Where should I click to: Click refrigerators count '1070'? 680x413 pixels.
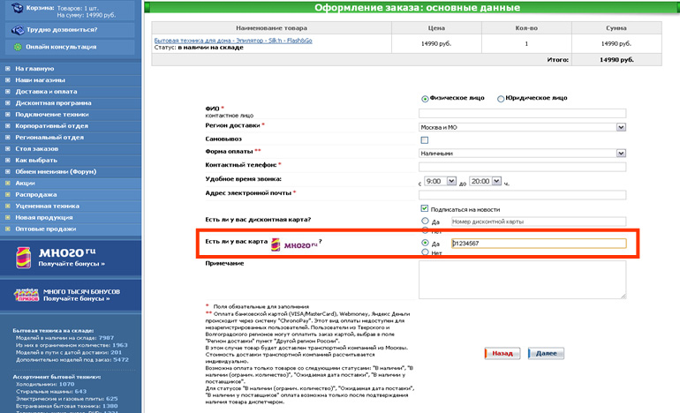pyautogui.click(x=67, y=384)
